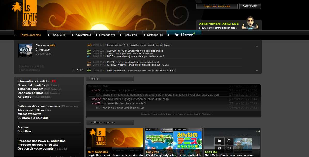Switch site language to Fr
This screenshot has height=157, width=309.
[x=76, y=70]
